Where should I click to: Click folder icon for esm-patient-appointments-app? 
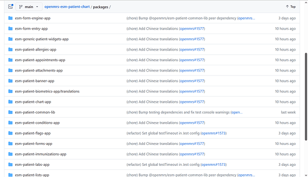[x=10, y=60]
